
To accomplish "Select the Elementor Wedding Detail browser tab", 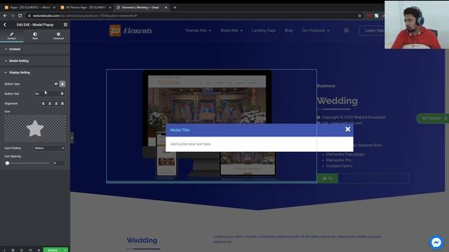I will [140, 8].
